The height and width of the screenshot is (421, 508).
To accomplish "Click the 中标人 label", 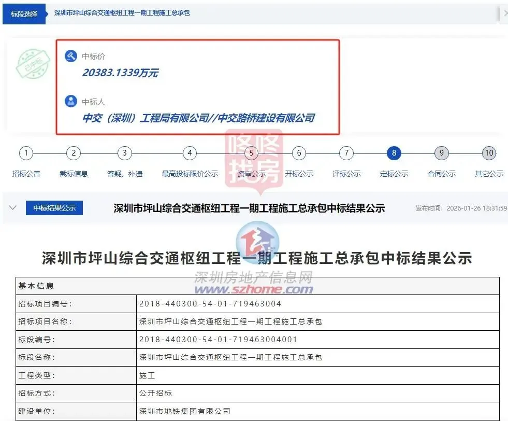I will point(93,102).
